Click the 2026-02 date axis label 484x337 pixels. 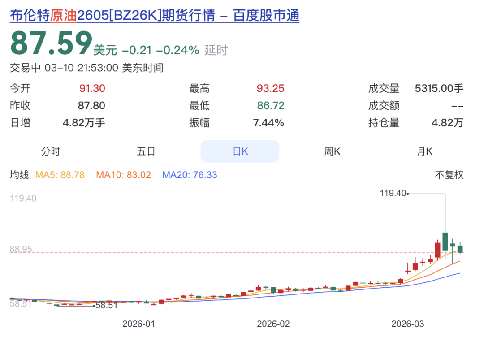click(x=273, y=324)
